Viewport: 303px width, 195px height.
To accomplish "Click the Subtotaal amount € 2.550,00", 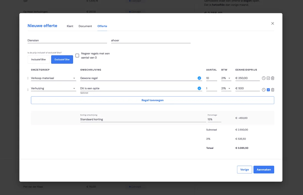I will tap(242, 130).
